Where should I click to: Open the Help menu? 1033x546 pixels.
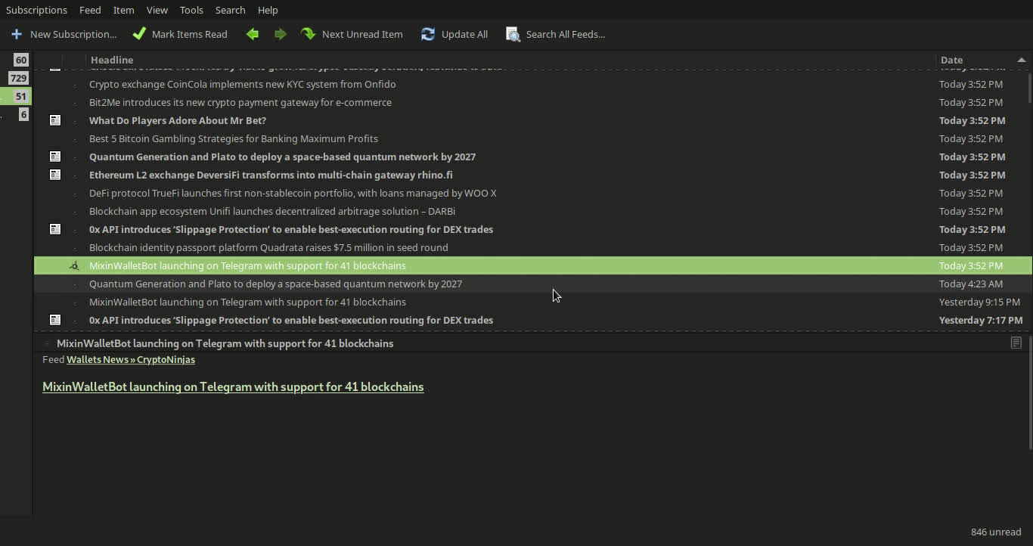coord(268,10)
